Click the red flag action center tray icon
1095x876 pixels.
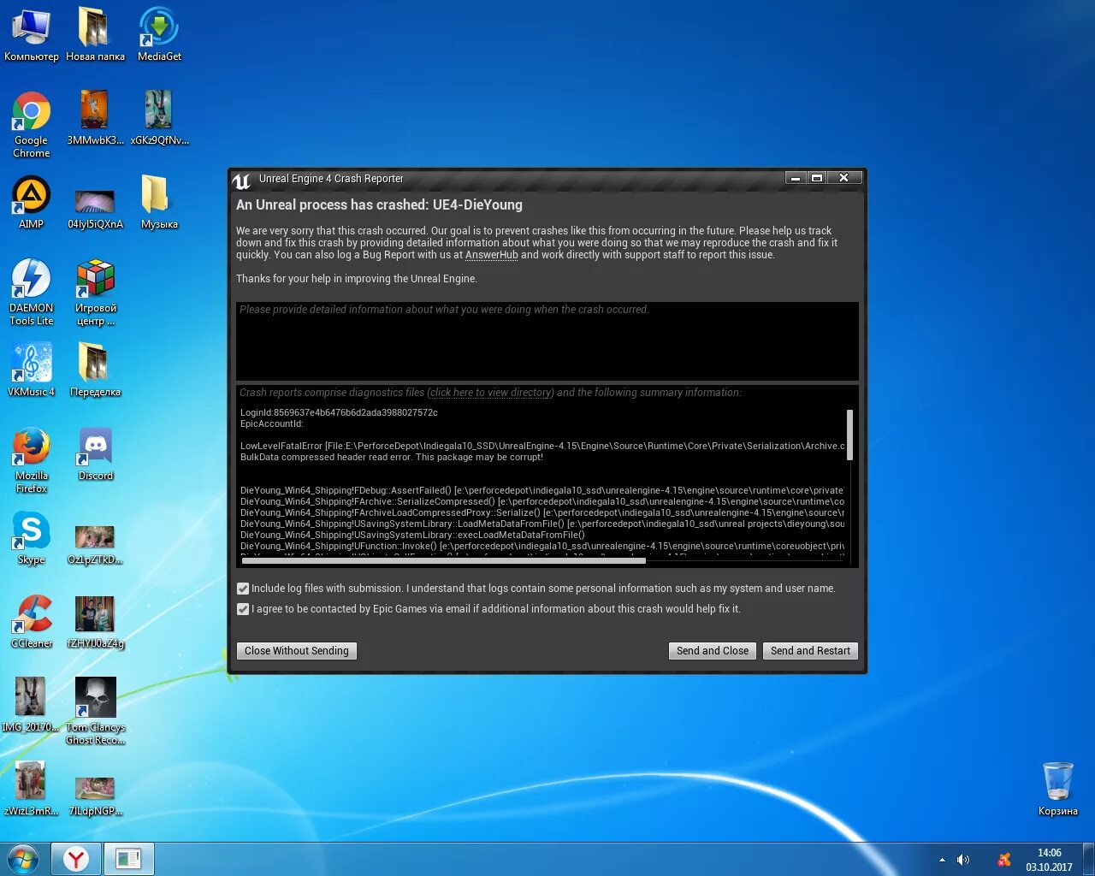pyautogui.click(x=1004, y=860)
